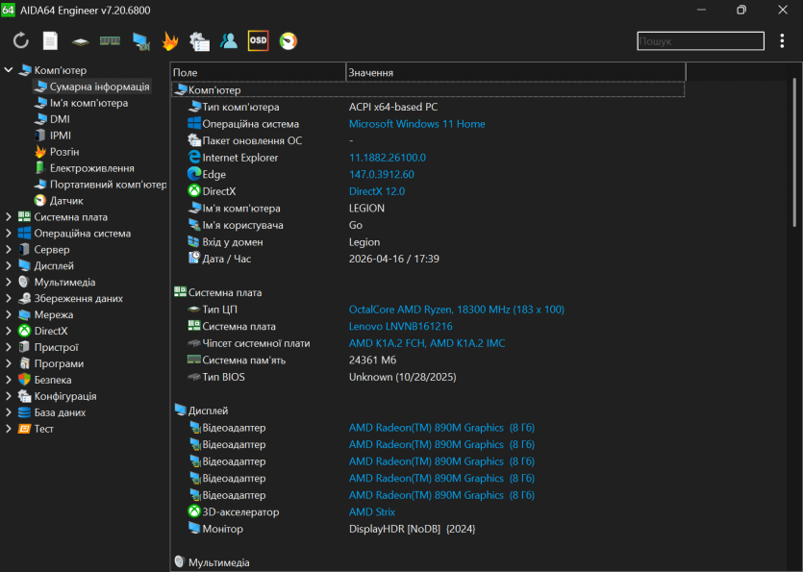
Task: Click the memory RAM benchmark toolbar icon
Action: coord(111,40)
